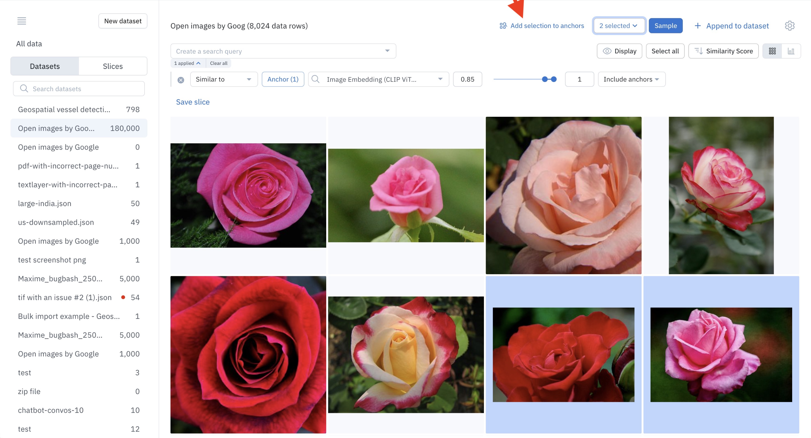Click the Search datasets input
Viewport: 811px width, 438px height.
79,89
